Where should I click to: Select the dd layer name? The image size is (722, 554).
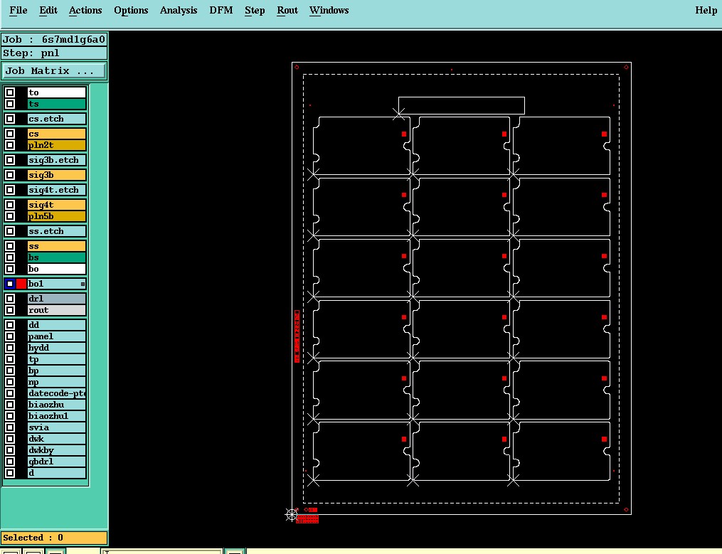coord(57,325)
